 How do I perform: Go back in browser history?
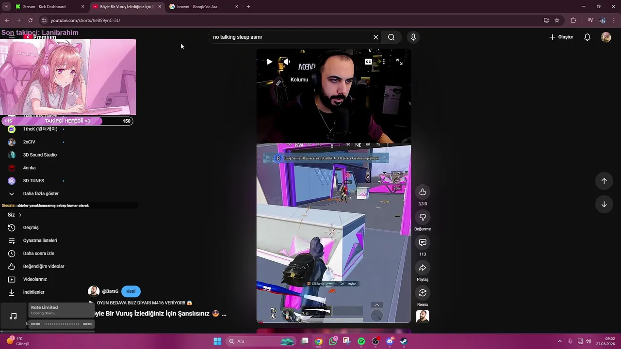(x=7, y=20)
